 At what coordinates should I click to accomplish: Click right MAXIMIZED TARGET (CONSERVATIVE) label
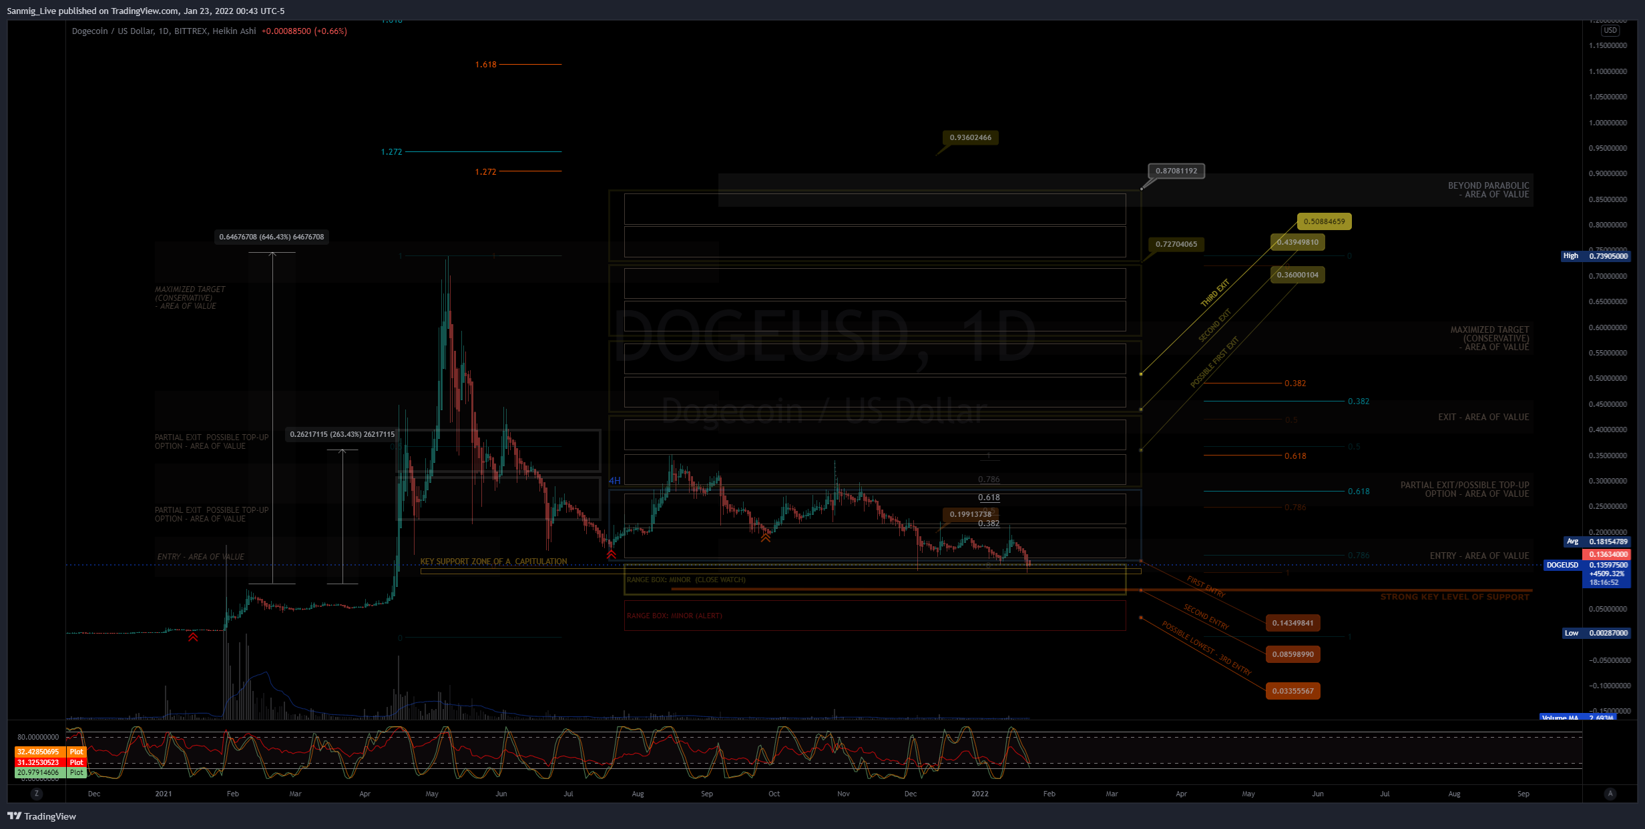(x=1489, y=338)
